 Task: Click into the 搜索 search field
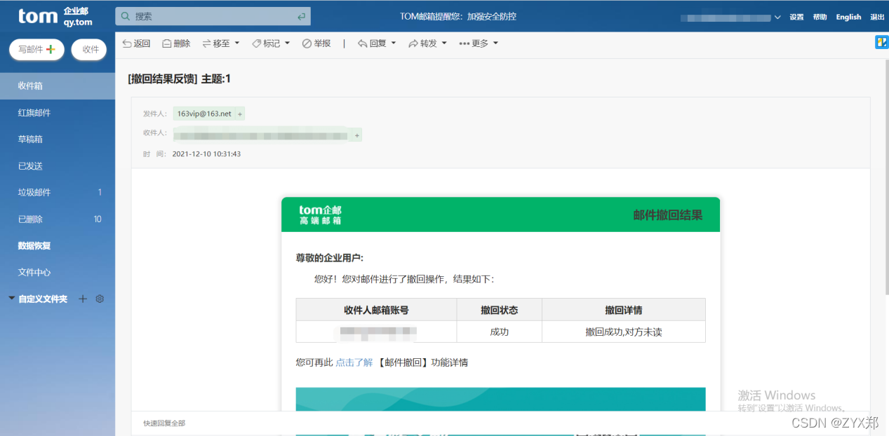(x=213, y=16)
